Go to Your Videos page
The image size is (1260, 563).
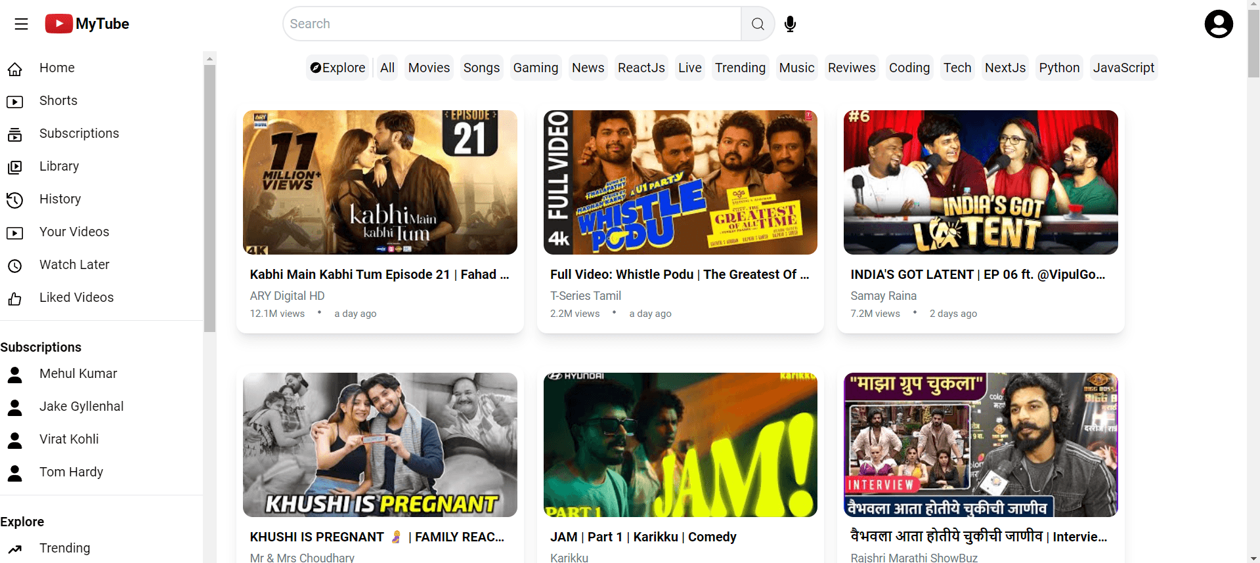(74, 232)
